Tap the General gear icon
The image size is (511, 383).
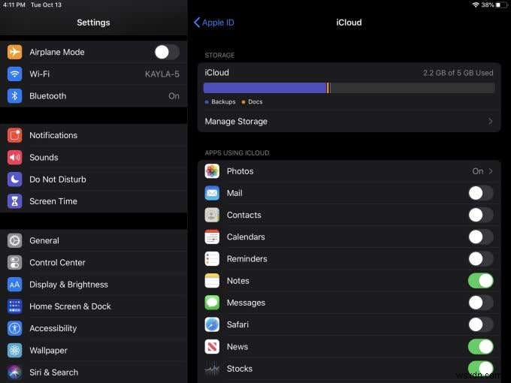pos(15,240)
